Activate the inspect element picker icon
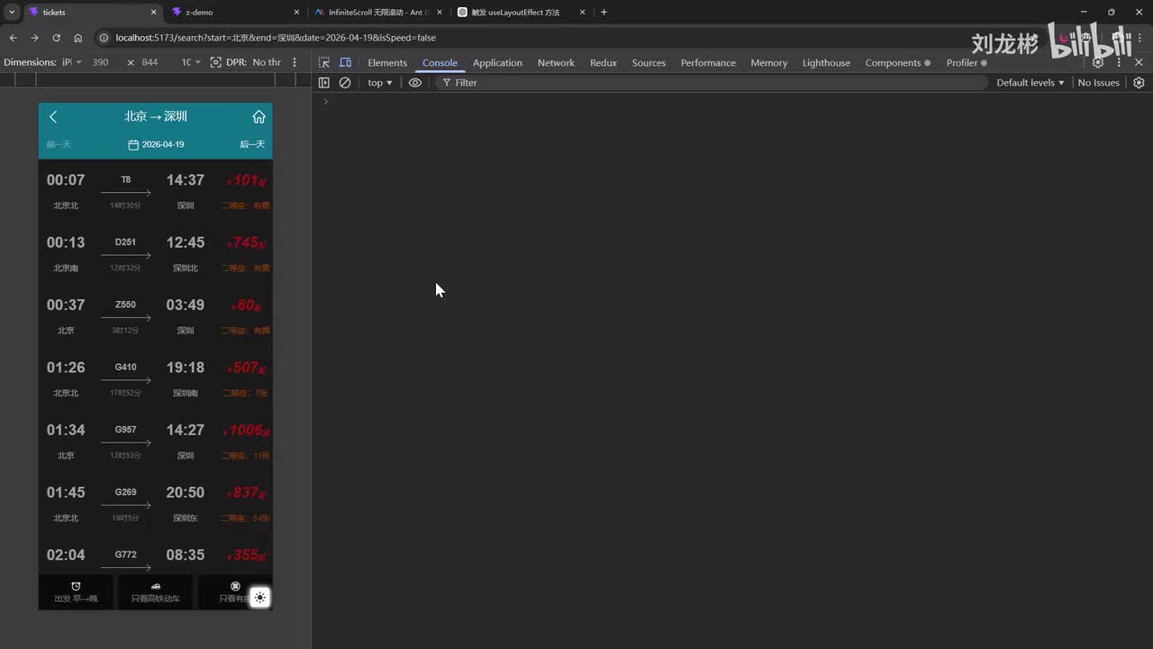The width and height of the screenshot is (1153, 649). (323, 62)
